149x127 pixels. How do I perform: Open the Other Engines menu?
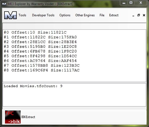(85, 15)
